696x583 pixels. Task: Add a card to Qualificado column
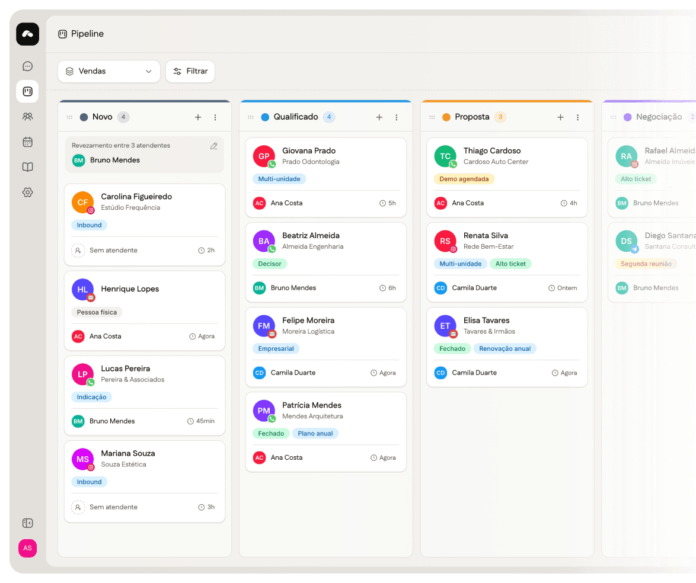coord(379,117)
